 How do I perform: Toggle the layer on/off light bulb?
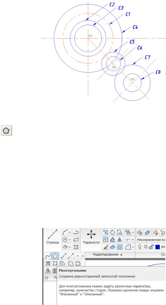pos(140,247)
